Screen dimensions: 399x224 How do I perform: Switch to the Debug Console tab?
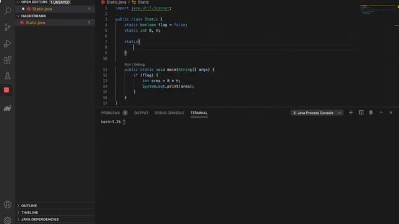[x=169, y=113]
